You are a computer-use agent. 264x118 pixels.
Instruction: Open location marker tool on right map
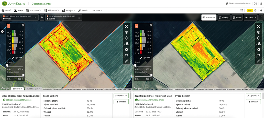pyautogui.click(x=259, y=44)
